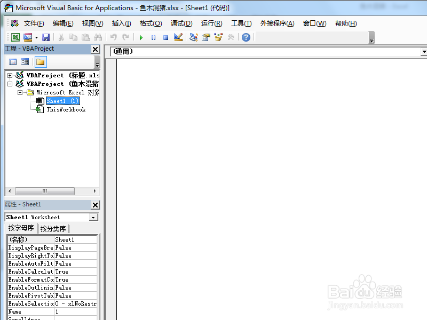Click the Paste clipboard icon
Viewport: 427px width, 320px height.
(x=86, y=37)
